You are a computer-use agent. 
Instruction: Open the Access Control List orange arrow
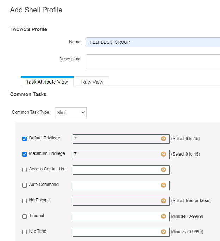pyautogui.click(x=164, y=170)
